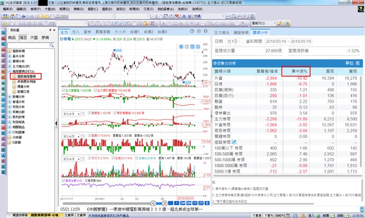
Task: Open chart settings gear icon
Action: click(x=206, y=31)
